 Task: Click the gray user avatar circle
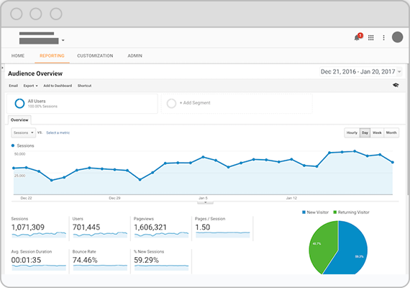(x=397, y=37)
